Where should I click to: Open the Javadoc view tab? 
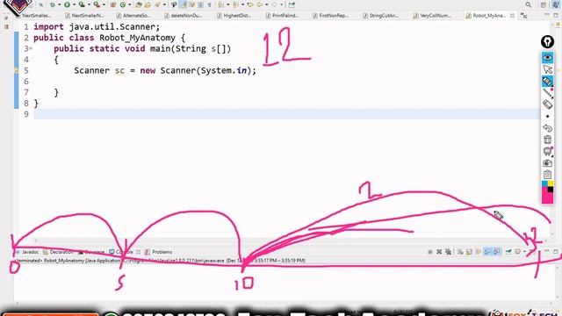coord(27,252)
